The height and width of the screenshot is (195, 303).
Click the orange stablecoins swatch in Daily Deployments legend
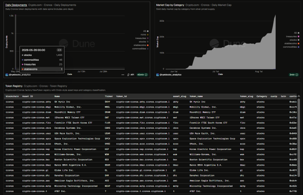[147, 45]
